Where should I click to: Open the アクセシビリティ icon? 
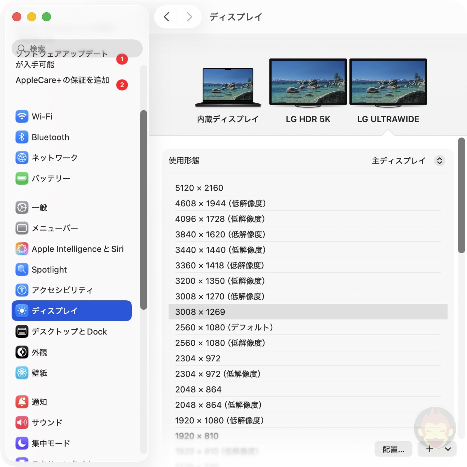pos(22,290)
